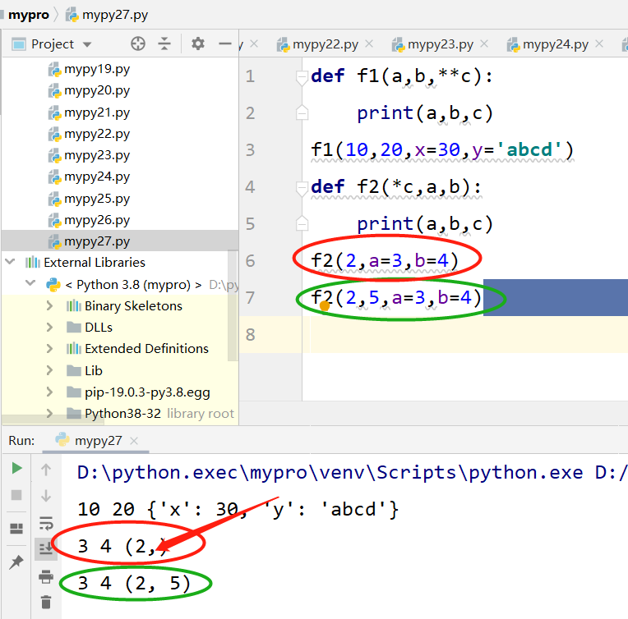Image resolution: width=628 pixels, height=619 pixels.
Task: Click line number 3 in gutter
Action: [251, 150]
